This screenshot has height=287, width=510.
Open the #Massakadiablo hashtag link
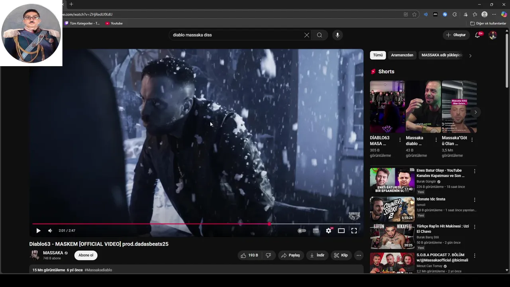98,270
